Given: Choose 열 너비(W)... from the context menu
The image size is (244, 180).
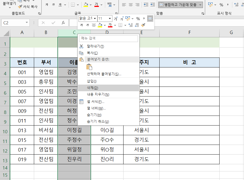Looking at the screenshot, I should point(108,108).
